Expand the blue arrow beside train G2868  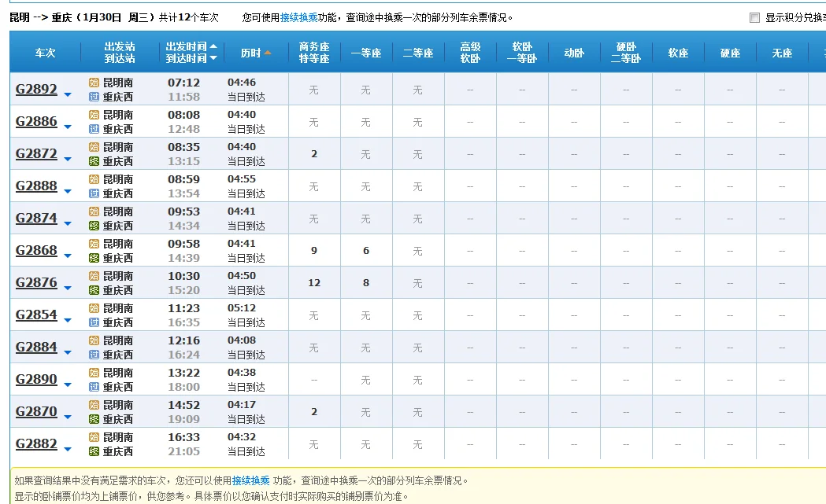click(68, 256)
